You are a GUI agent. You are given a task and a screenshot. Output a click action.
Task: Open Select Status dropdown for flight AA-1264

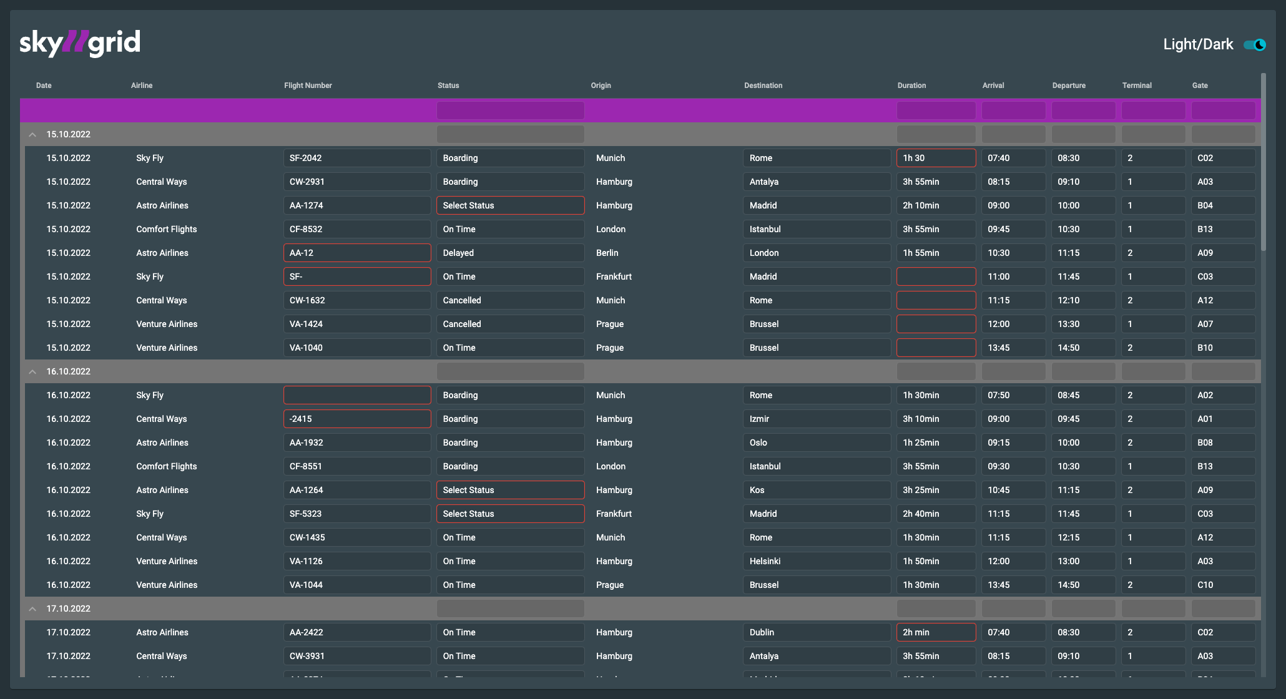click(x=510, y=490)
